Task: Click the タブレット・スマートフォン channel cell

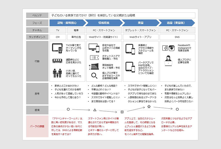Action: (x=141, y=30)
